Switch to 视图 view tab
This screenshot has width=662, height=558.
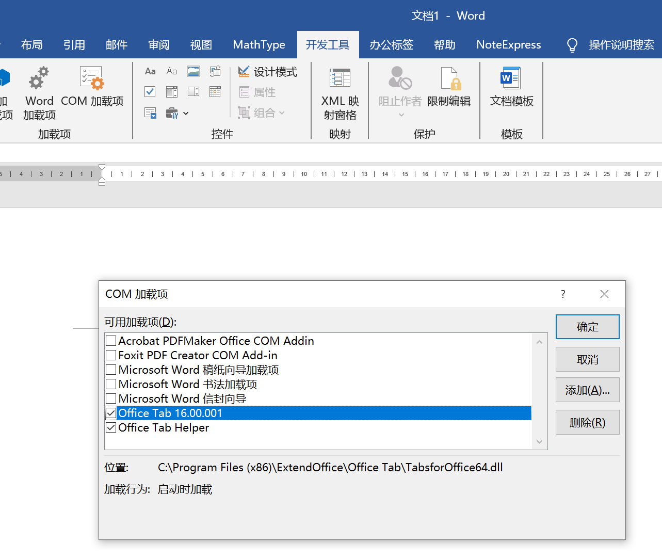point(201,45)
